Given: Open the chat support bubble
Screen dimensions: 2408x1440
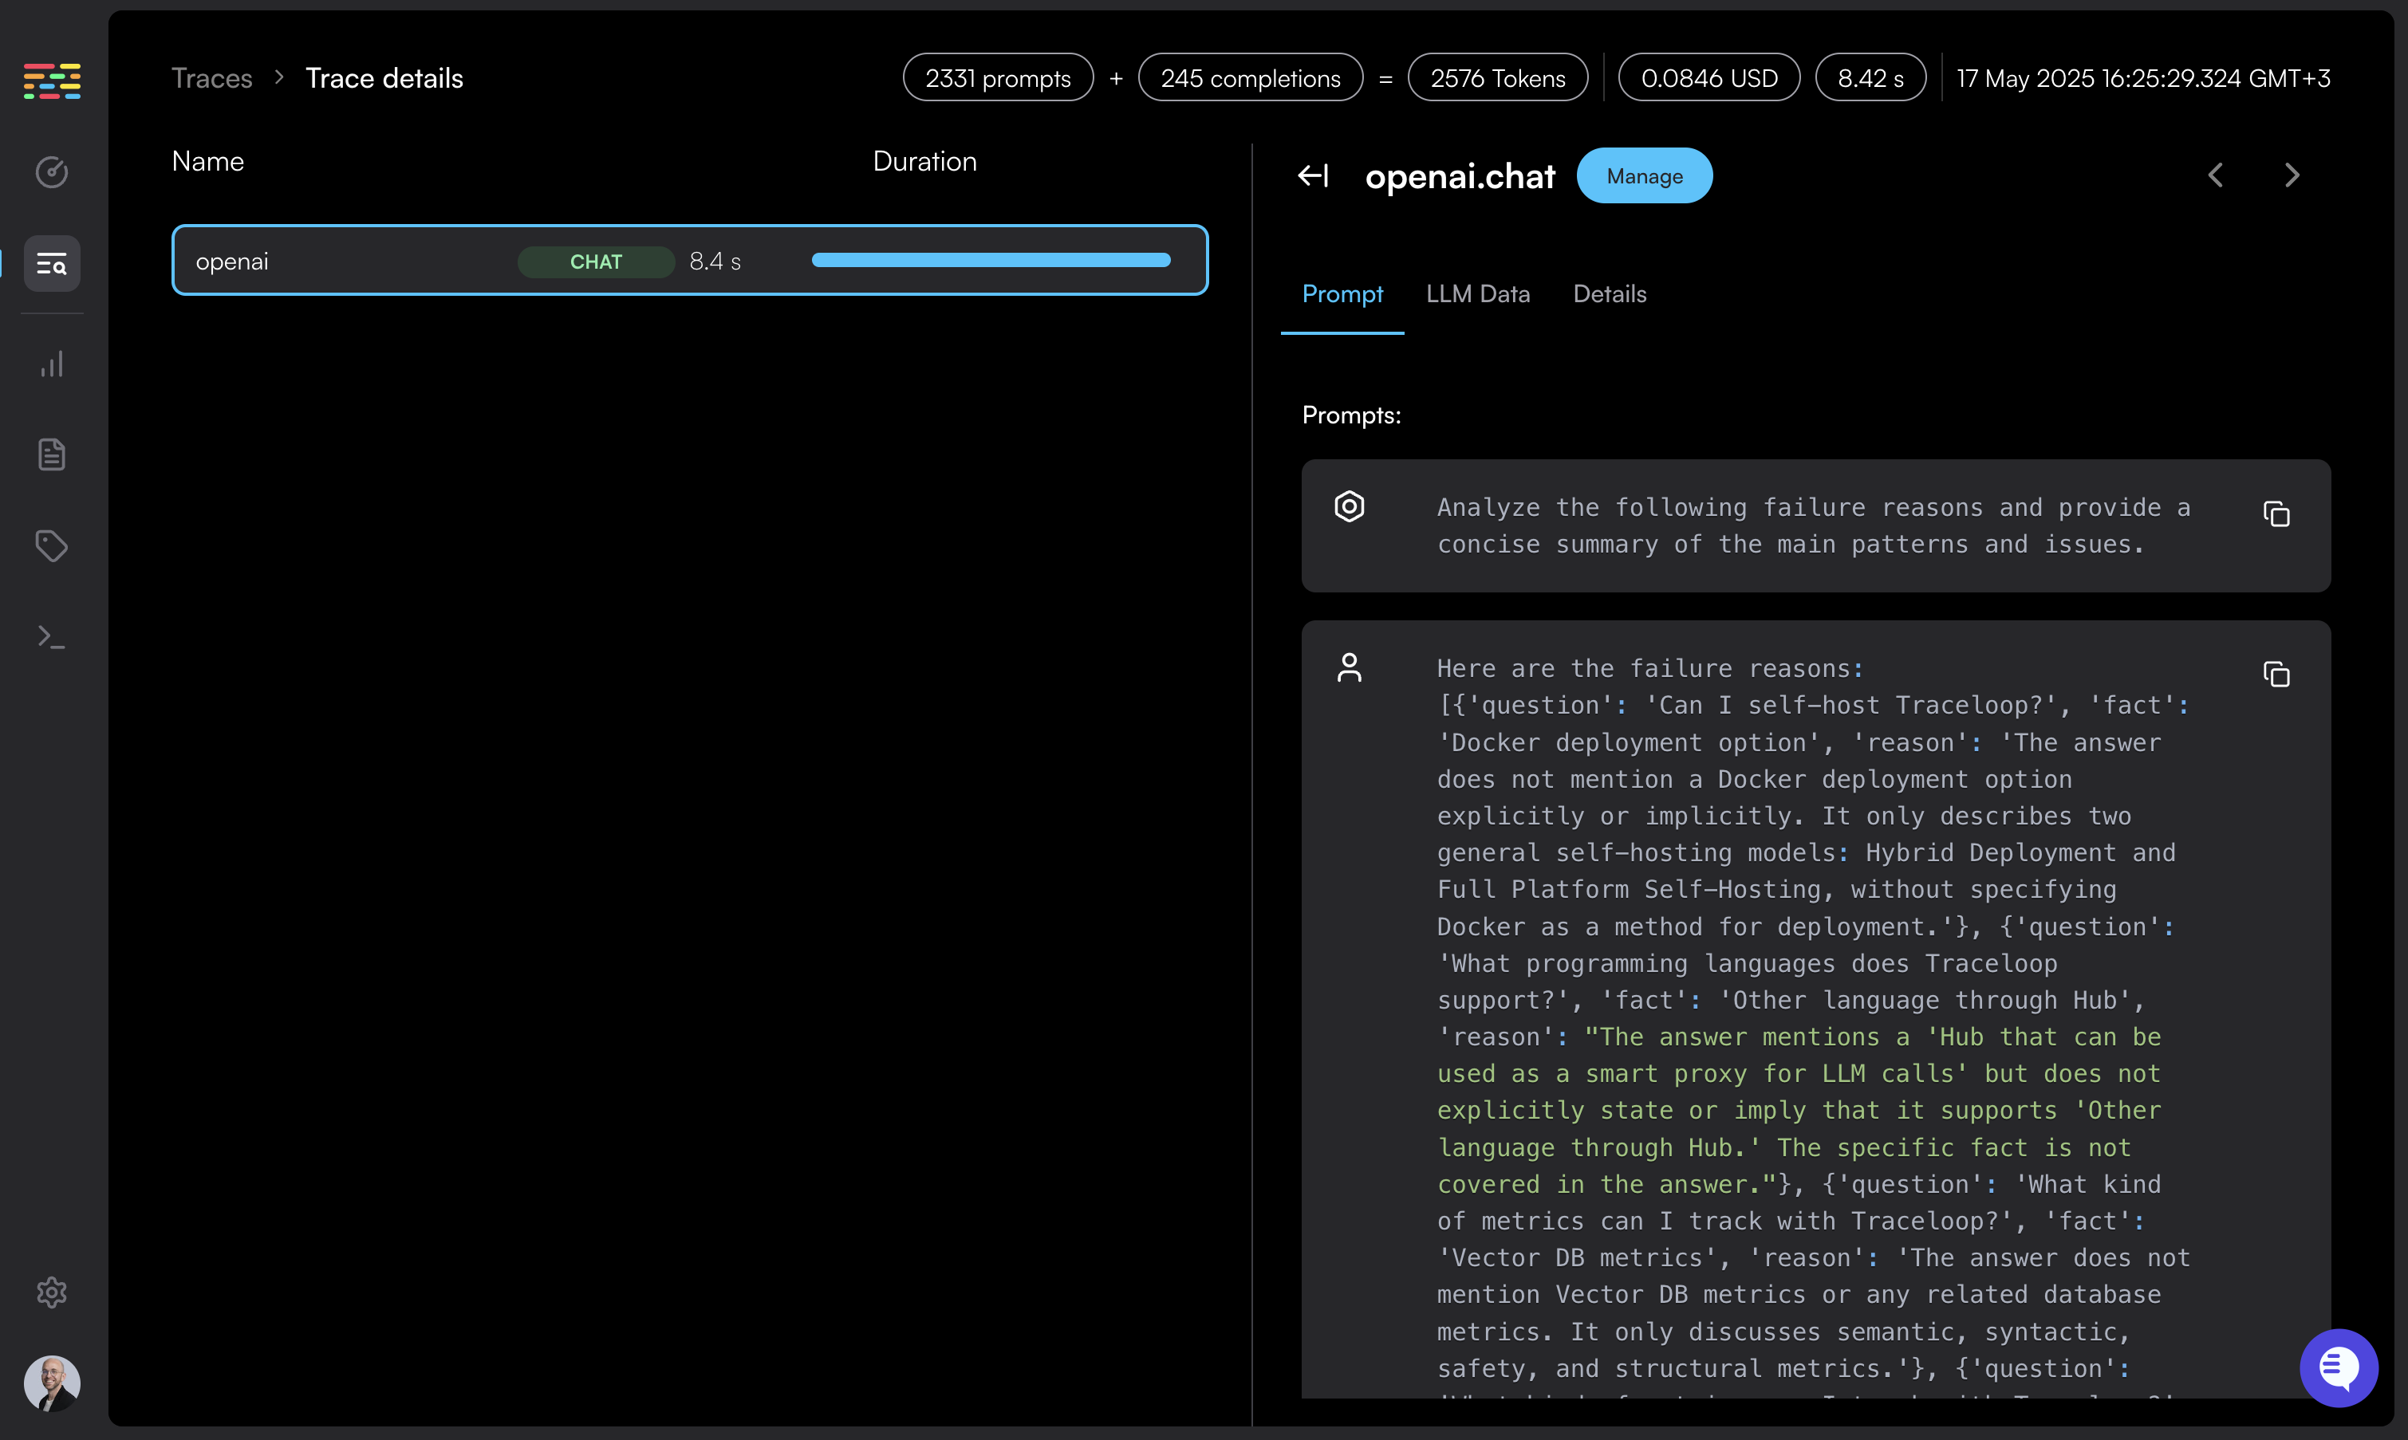Looking at the screenshot, I should (x=2338, y=1367).
